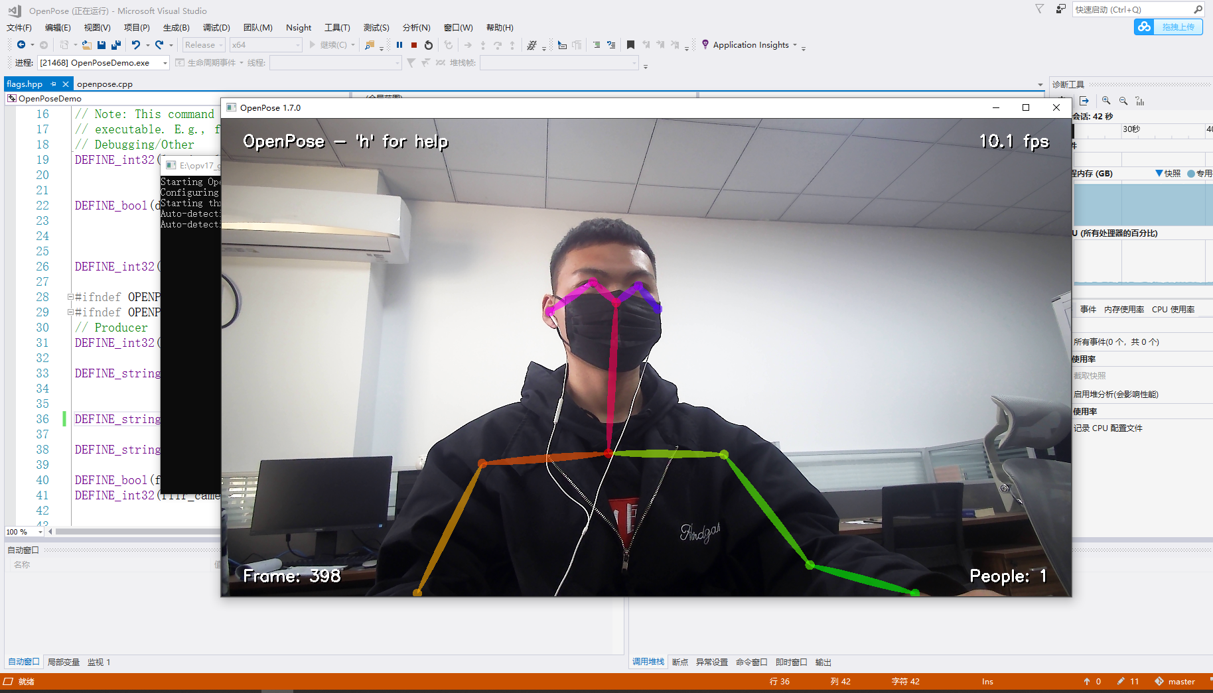Restart the debug session icon
Screen dimensions: 1213x693
click(x=428, y=44)
